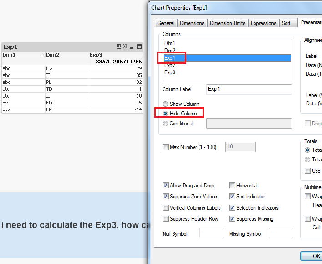The image size is (322, 264).
Task: Maximize the Exp1 chart object
Action: pos(139,47)
